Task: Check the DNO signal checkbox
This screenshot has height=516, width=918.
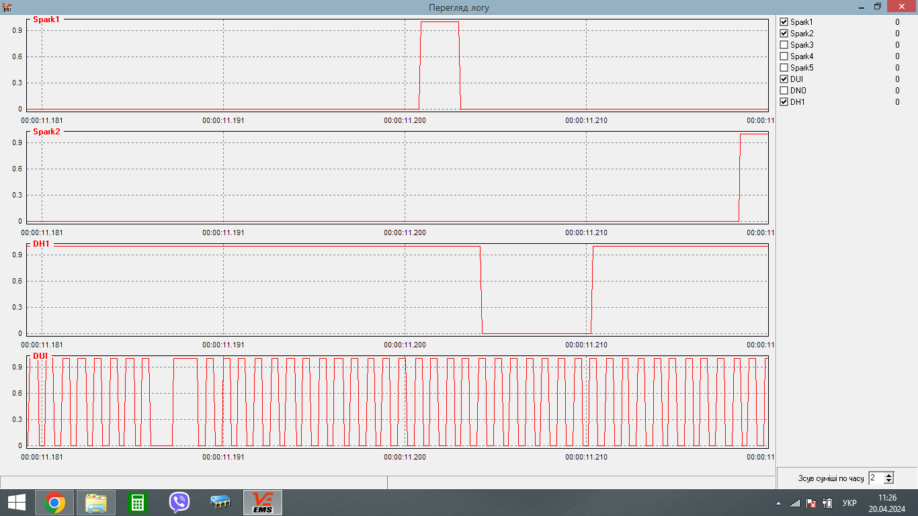Action: [x=784, y=91]
